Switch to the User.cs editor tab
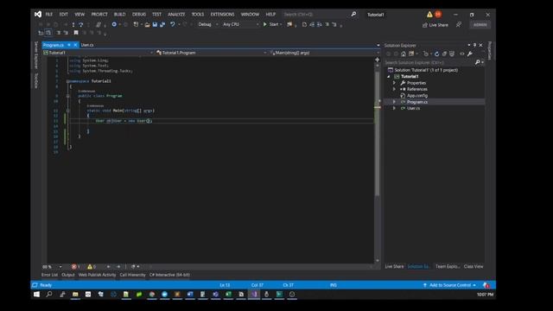 87,45
